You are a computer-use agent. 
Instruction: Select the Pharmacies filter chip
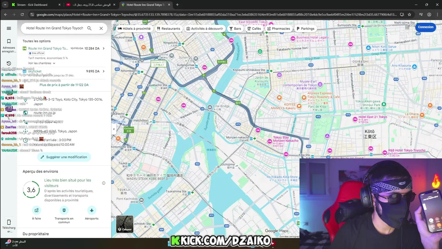[x=279, y=29]
